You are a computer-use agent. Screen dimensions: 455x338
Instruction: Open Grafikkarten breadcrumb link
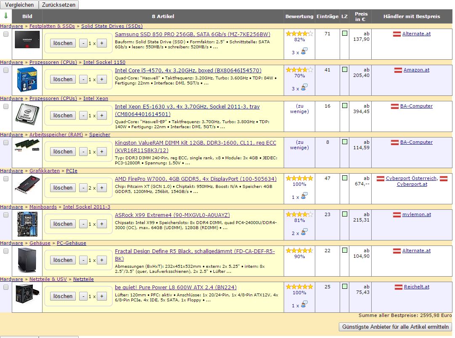point(44,171)
